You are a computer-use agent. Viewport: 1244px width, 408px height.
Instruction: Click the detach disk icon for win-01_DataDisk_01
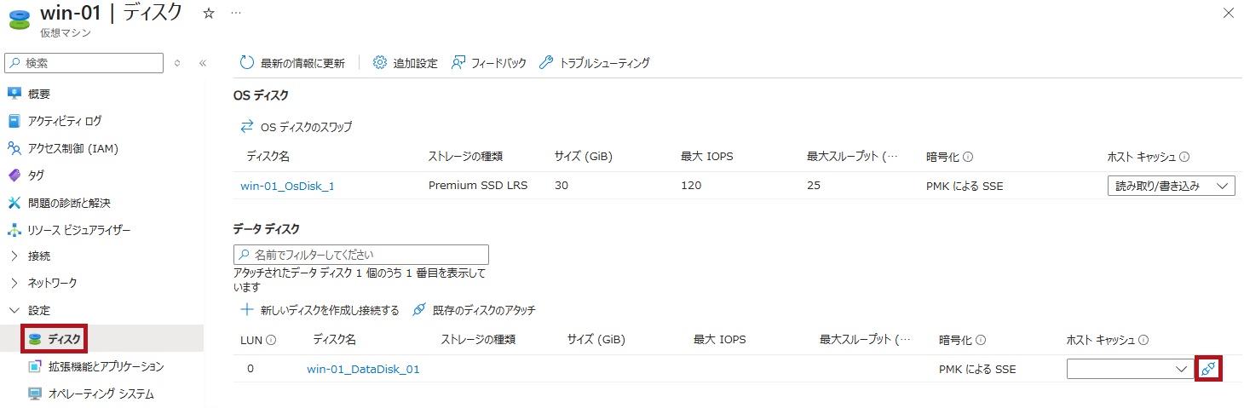(x=1208, y=369)
